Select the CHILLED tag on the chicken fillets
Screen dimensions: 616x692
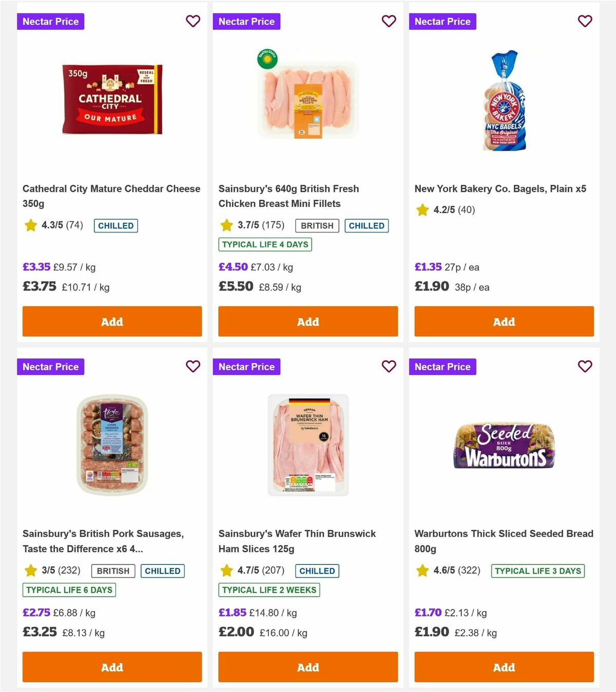coord(367,225)
